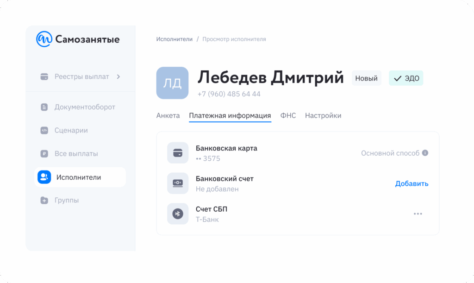Viewport: 474px width, 283px height.
Task: Navigate to Исполнители in the breadcrumb
Action: pos(174,39)
